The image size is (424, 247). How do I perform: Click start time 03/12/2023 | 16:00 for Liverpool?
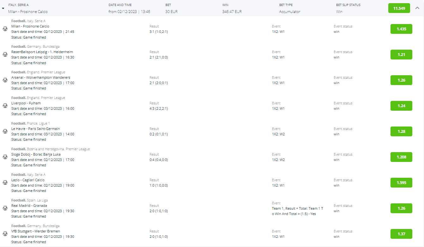[x=59, y=108]
